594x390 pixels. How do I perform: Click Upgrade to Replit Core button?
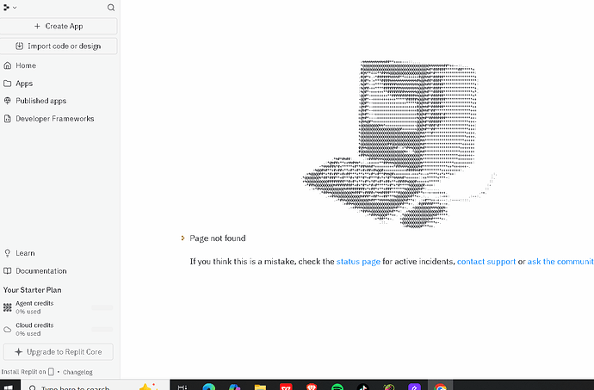pyautogui.click(x=59, y=352)
